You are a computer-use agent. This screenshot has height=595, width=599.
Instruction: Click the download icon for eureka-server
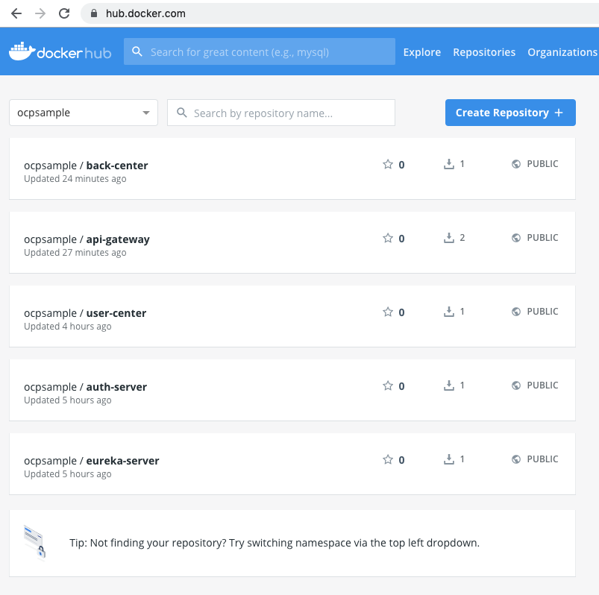449,459
